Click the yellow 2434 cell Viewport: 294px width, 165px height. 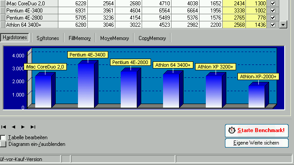pos(234,4)
